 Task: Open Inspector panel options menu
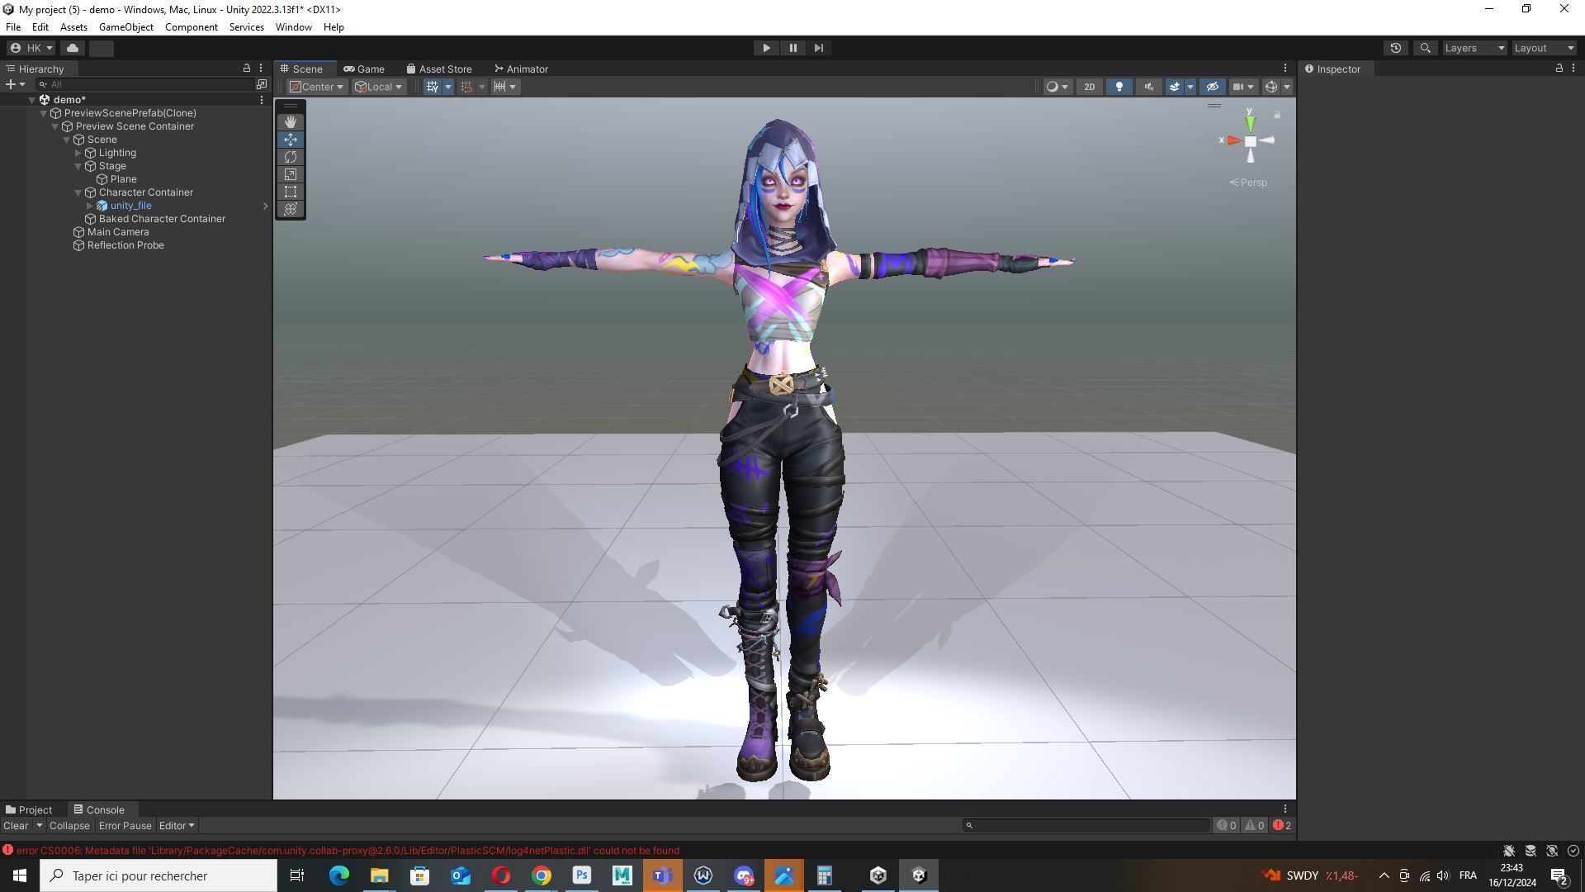pos(1573,69)
